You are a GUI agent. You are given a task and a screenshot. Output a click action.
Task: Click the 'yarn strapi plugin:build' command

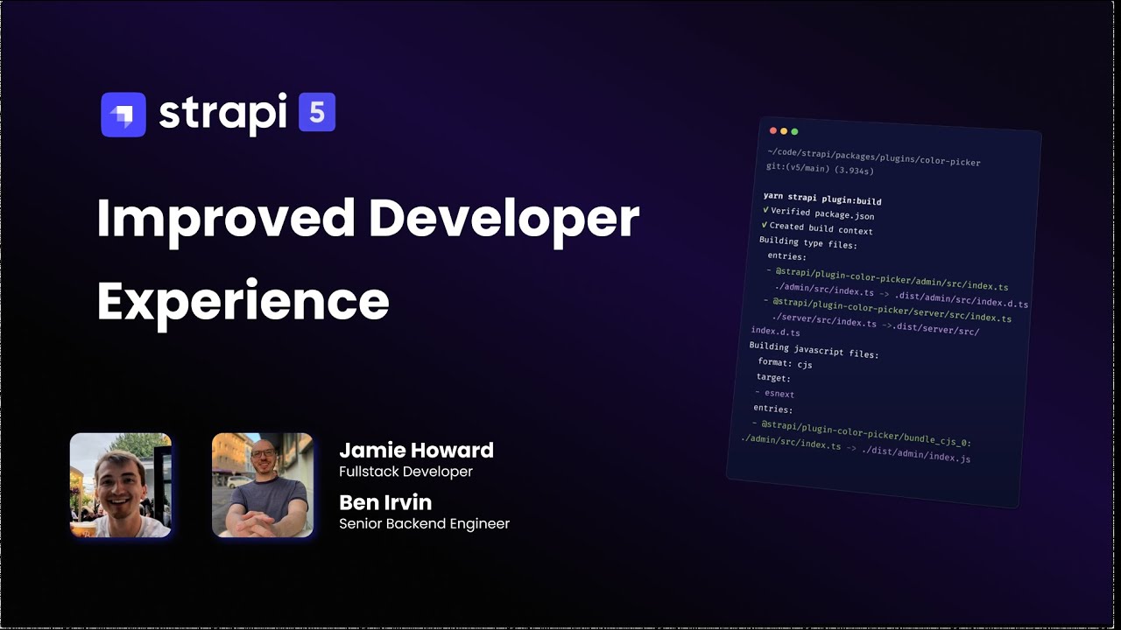tap(822, 199)
